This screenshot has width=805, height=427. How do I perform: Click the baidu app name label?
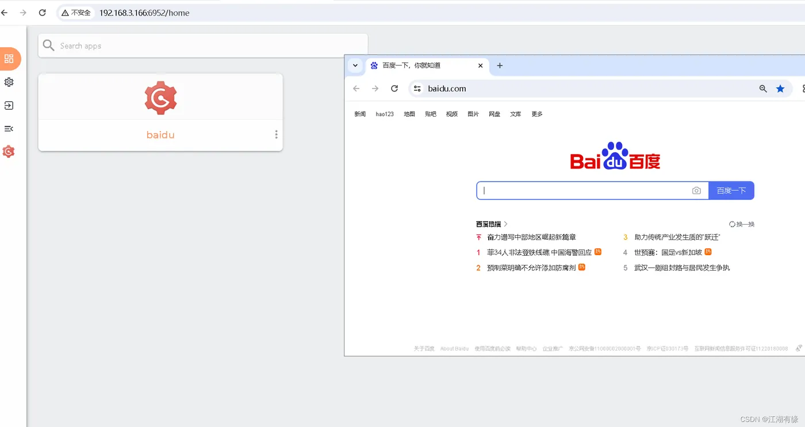160,135
